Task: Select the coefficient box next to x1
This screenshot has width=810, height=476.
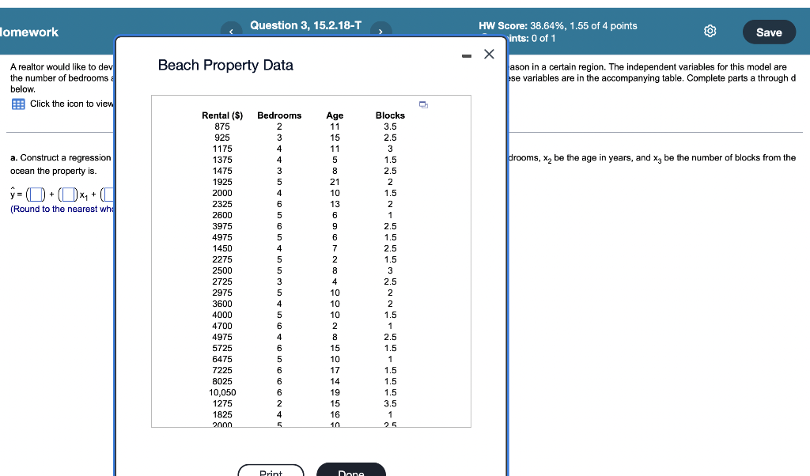Action: (70, 195)
